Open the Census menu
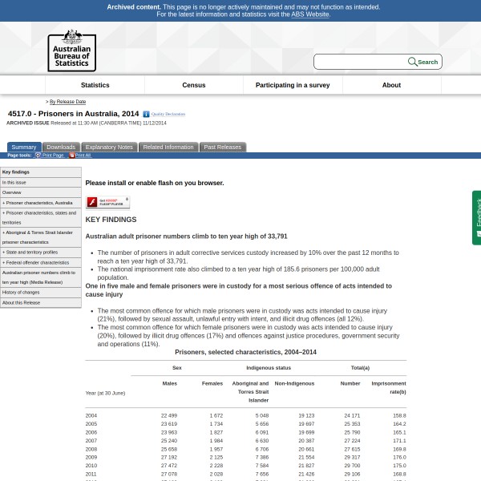 [193, 85]
